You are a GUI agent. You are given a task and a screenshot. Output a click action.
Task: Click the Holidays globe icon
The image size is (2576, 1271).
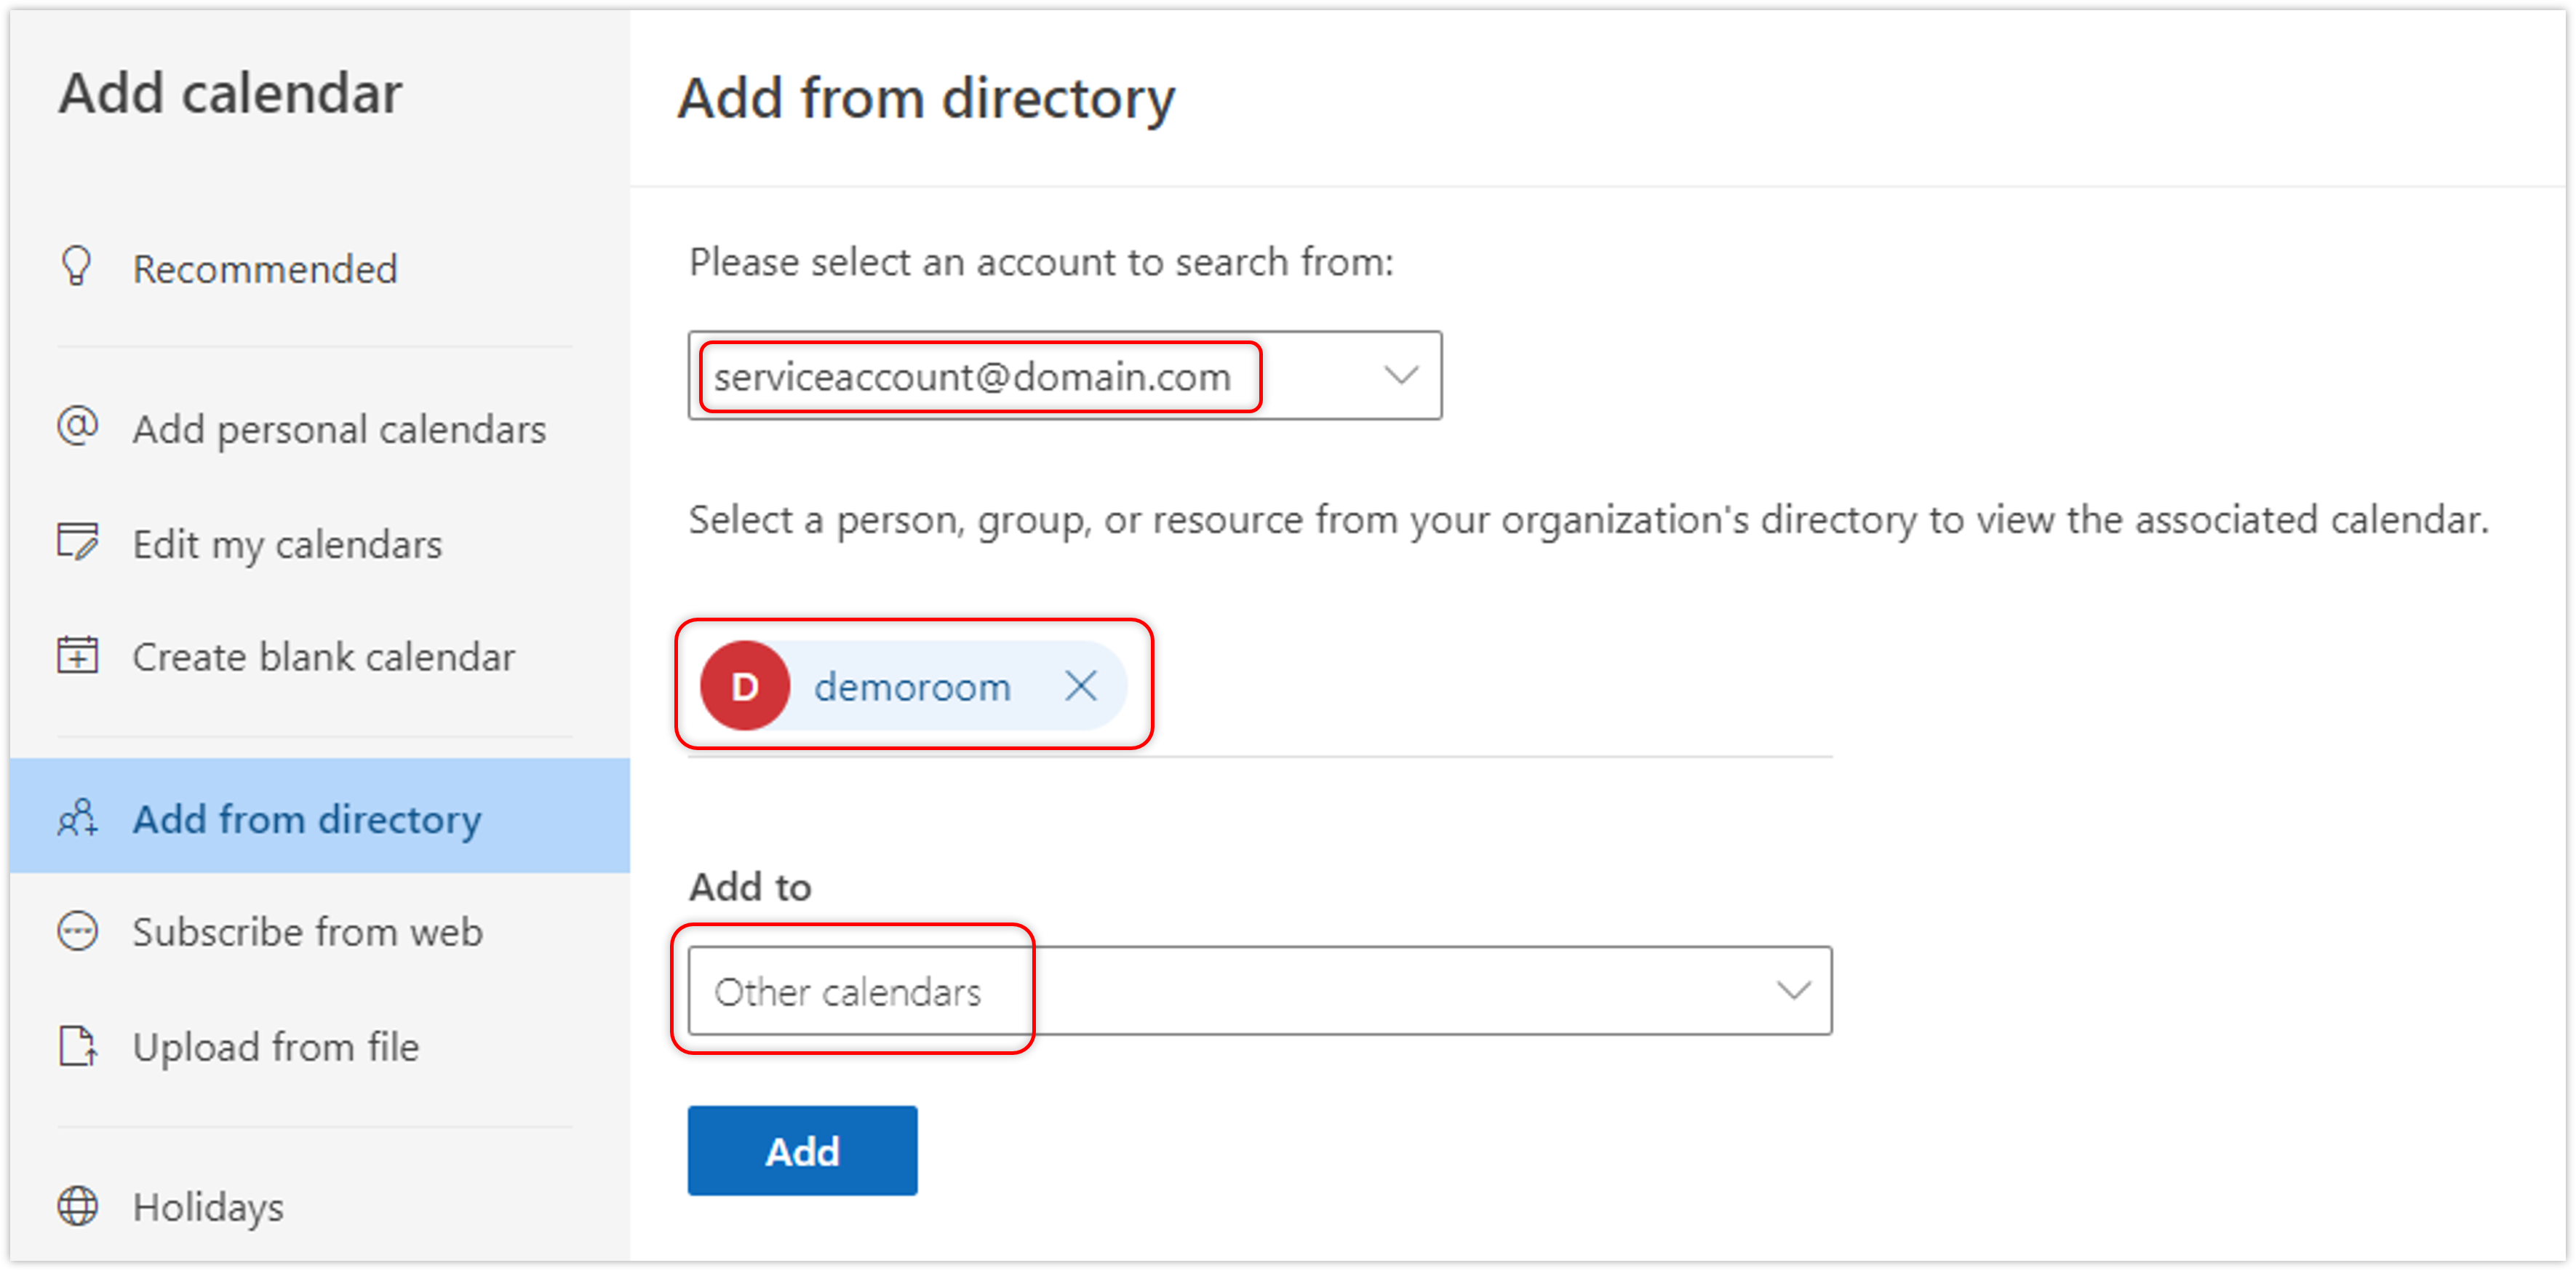77,1205
